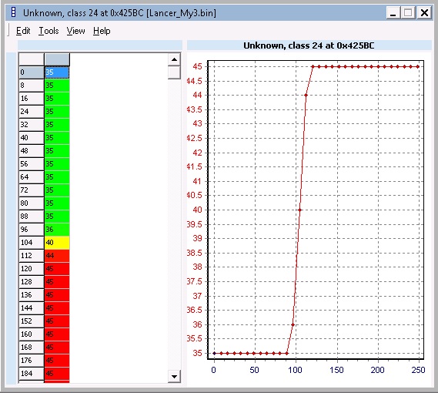Minimize the Lancer_My3.bin window
This screenshot has width=438, height=393.
point(393,13)
